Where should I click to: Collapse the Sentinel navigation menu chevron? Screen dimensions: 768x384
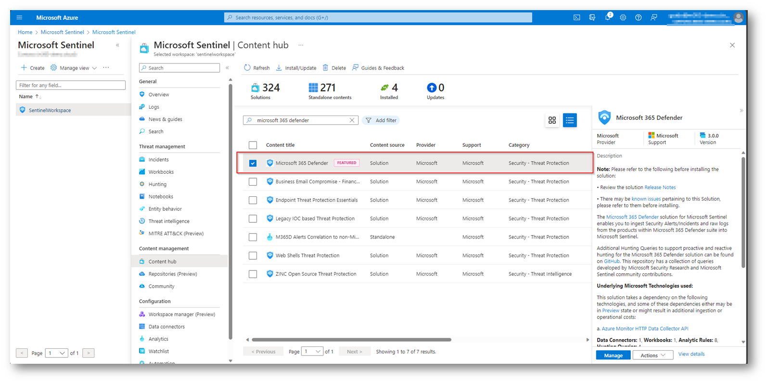pos(227,68)
